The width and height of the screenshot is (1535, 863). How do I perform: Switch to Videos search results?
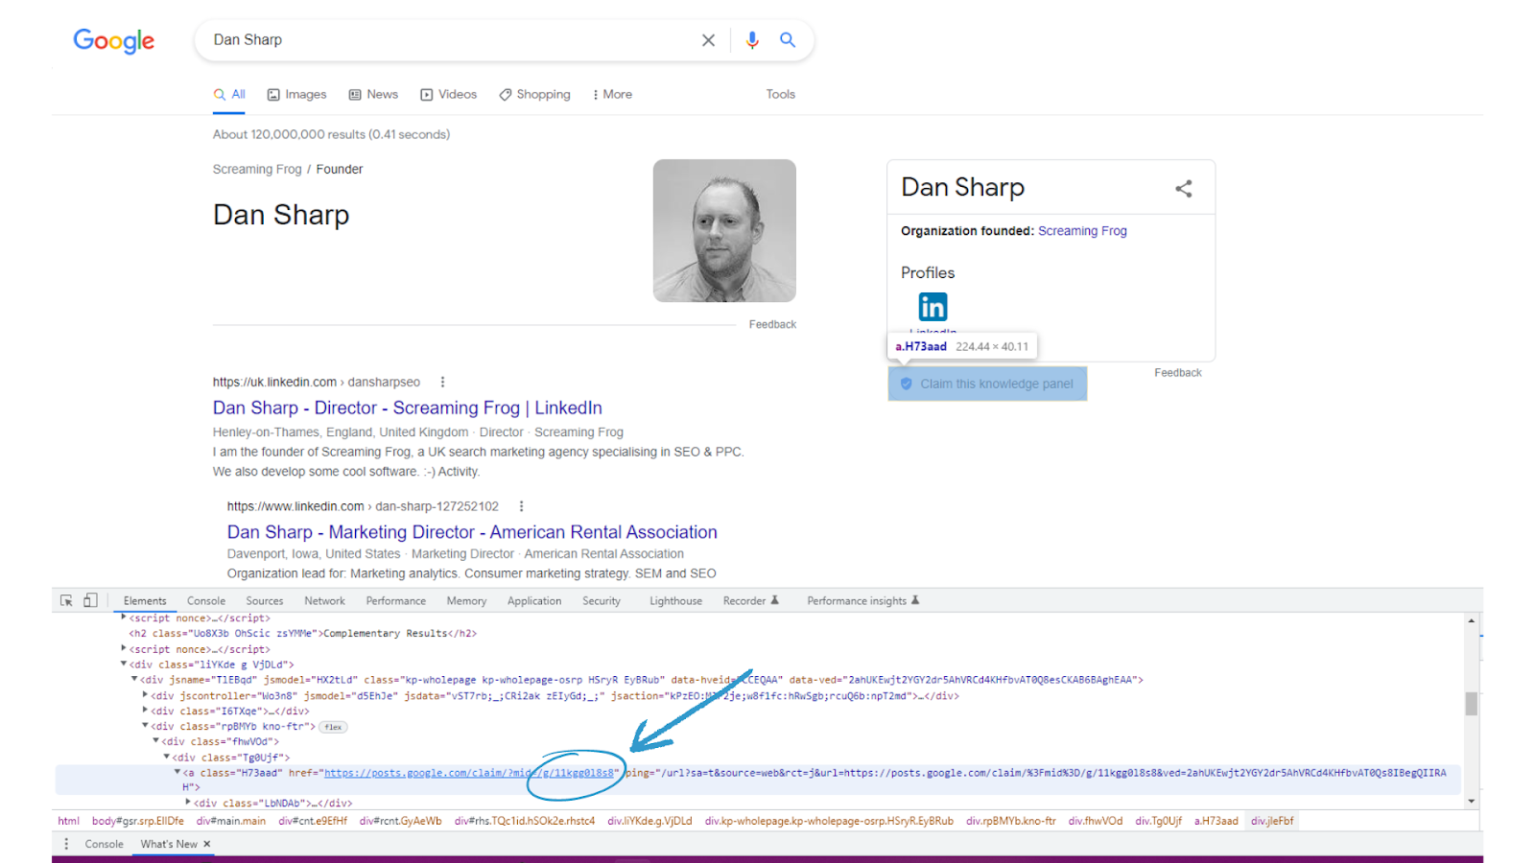(448, 94)
